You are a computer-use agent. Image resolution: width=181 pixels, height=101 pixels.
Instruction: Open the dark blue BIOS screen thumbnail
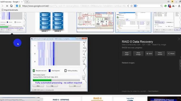(x=164, y=99)
